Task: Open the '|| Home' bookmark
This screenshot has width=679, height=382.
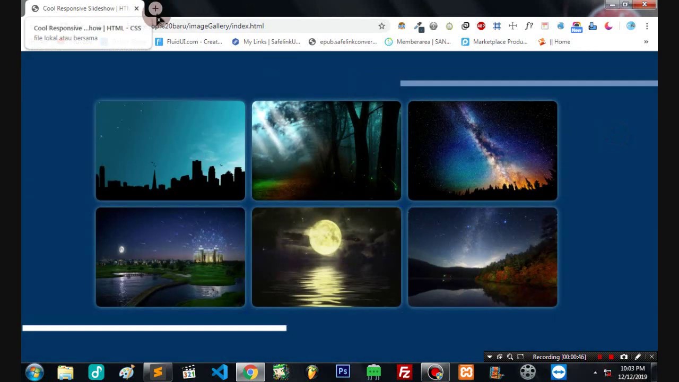Action: (554, 42)
